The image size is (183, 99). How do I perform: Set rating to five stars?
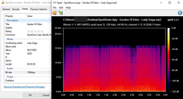(x=42, y=31)
